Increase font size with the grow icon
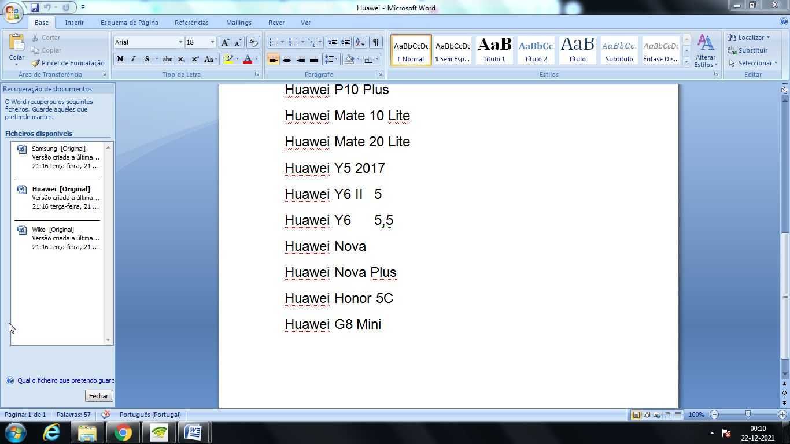This screenshot has width=790, height=444. coord(225,42)
